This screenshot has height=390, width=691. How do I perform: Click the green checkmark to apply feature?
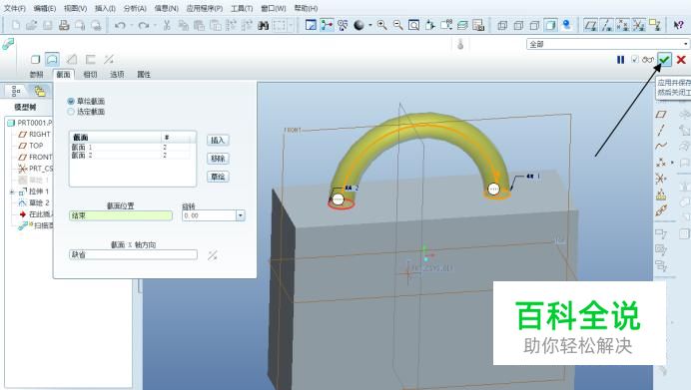click(665, 60)
